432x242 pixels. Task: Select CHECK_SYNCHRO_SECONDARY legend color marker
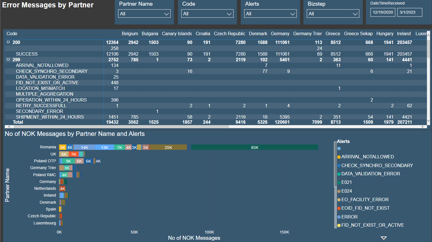tap(339, 165)
